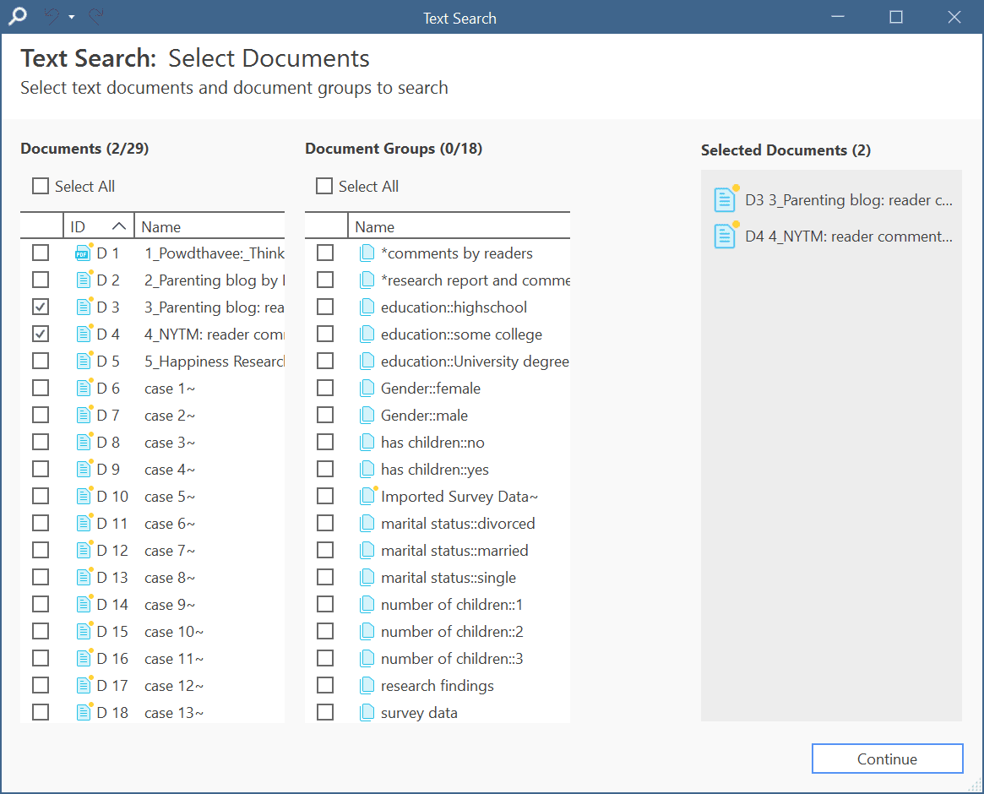
Task: Click the Continue button
Action: pyautogui.click(x=888, y=759)
